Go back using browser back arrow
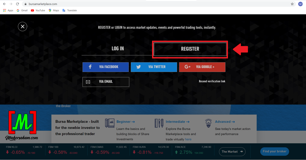 (x=4, y=4)
